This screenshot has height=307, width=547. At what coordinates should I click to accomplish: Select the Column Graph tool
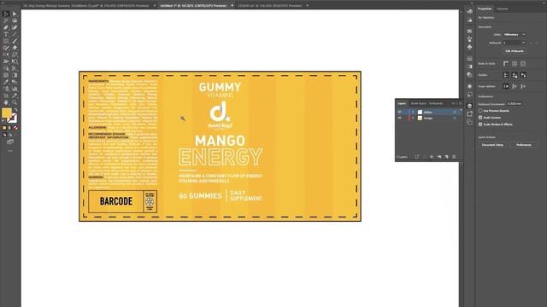[x=15, y=89]
